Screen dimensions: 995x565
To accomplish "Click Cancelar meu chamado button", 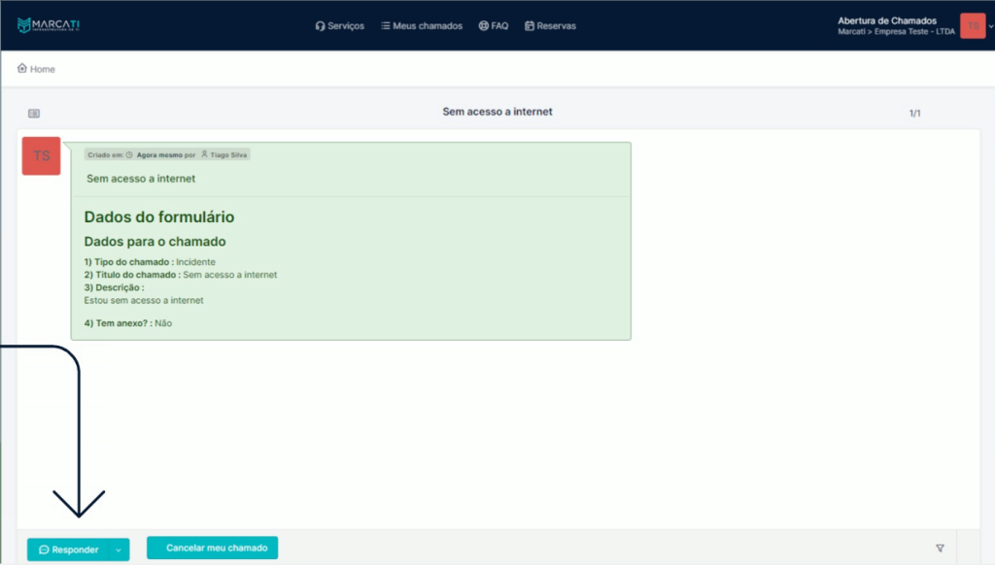I will [x=213, y=548].
